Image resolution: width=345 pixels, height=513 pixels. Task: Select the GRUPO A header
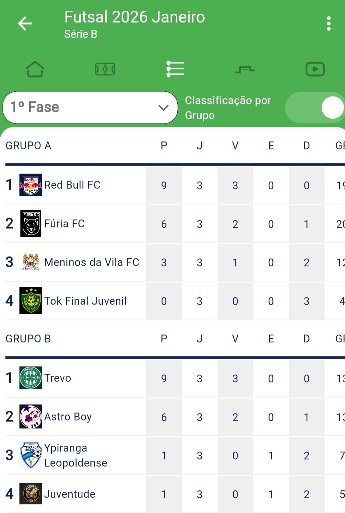[28, 145]
